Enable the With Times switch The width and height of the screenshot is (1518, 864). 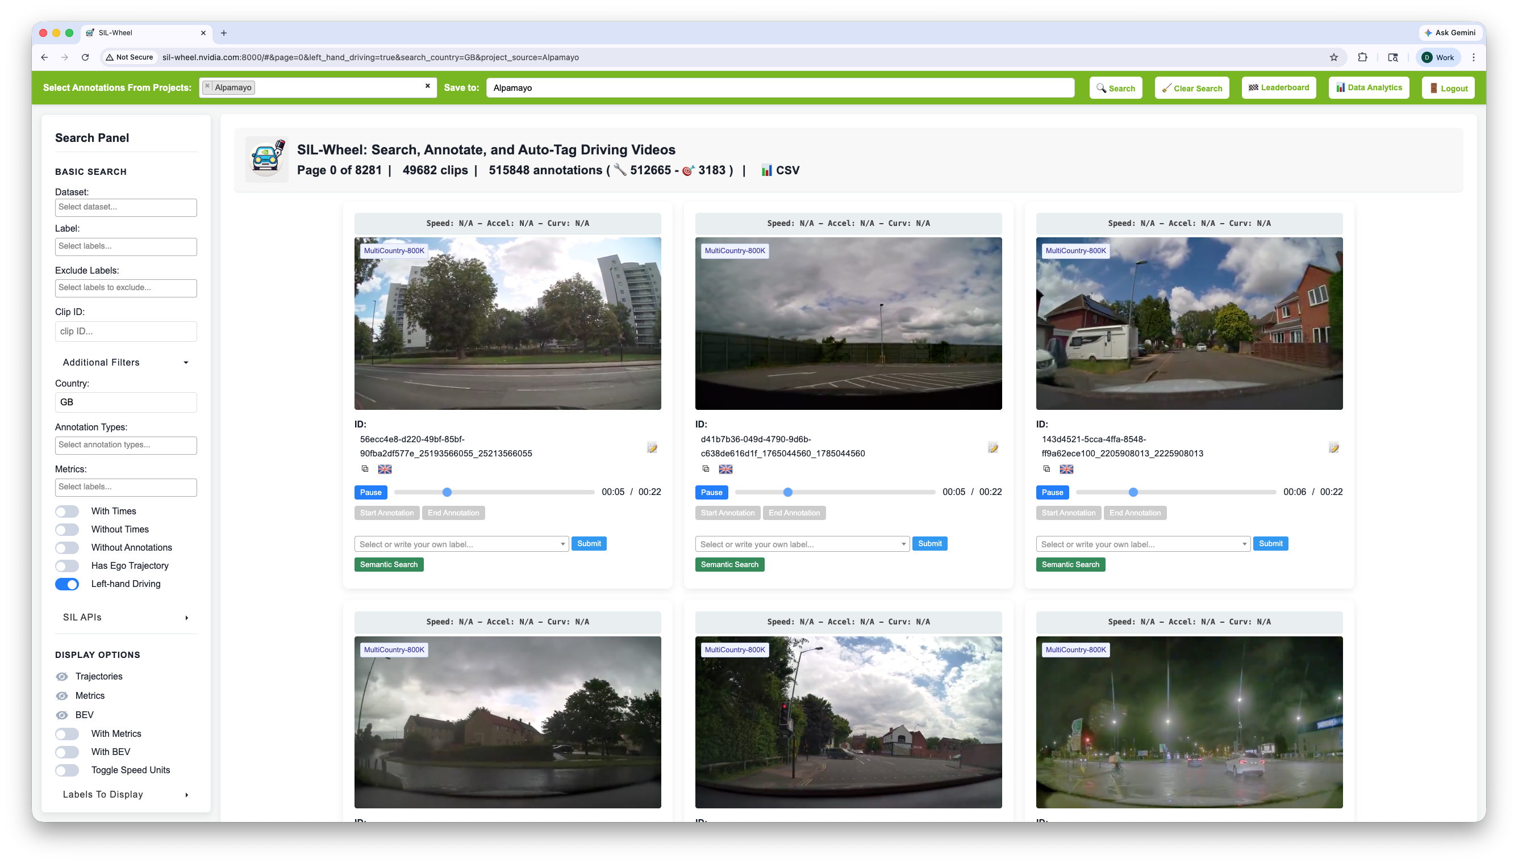pos(67,511)
